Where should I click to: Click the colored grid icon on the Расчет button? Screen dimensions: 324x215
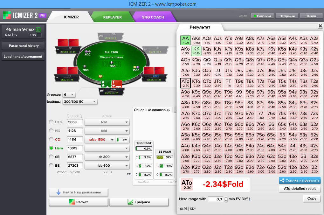[x=72, y=202]
